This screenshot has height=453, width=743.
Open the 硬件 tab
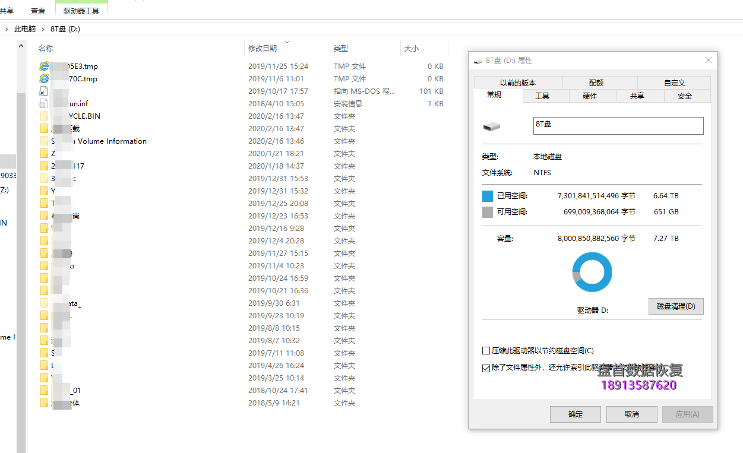pos(590,96)
